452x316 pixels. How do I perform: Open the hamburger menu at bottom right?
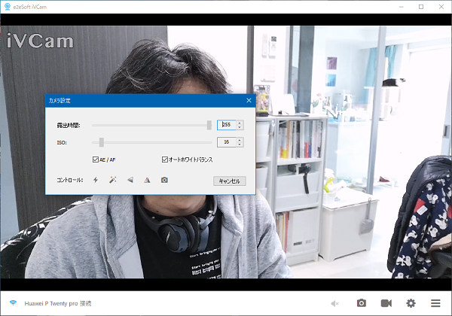point(435,303)
